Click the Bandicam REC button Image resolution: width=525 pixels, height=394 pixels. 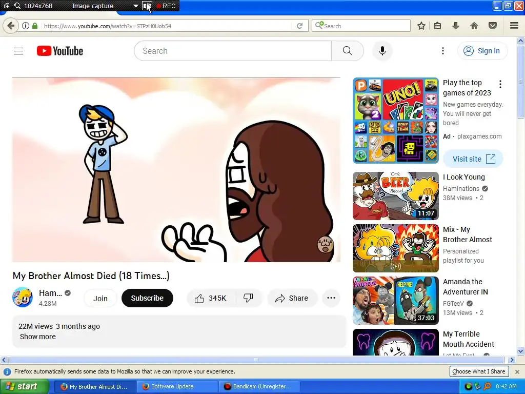pyautogui.click(x=166, y=6)
